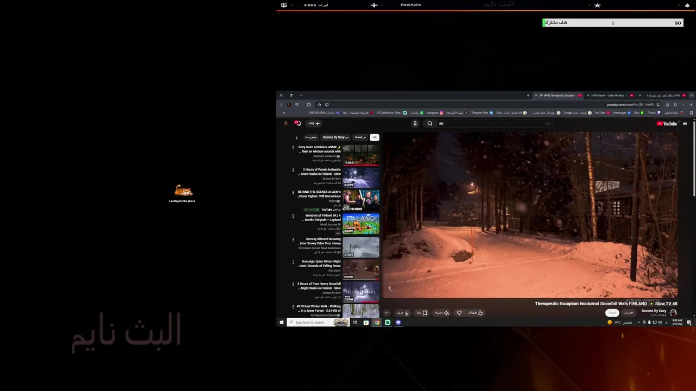
Task: Open the Dashboard / Streamlabs bookmark
Action: point(393,113)
